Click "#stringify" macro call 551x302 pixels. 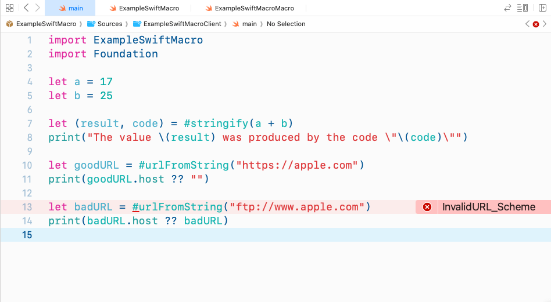[216, 123]
